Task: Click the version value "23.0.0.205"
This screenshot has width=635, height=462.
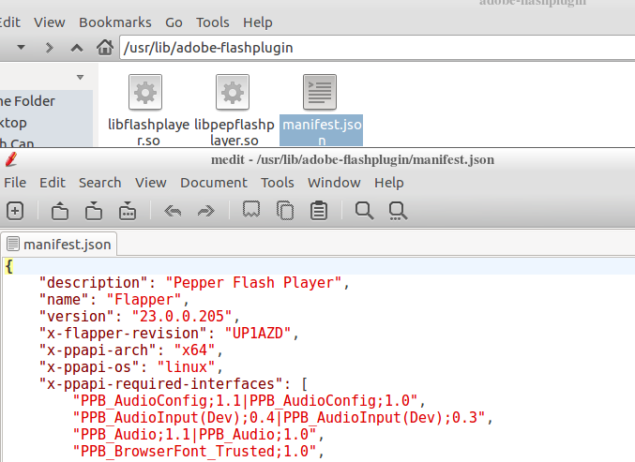Action: tap(181, 317)
